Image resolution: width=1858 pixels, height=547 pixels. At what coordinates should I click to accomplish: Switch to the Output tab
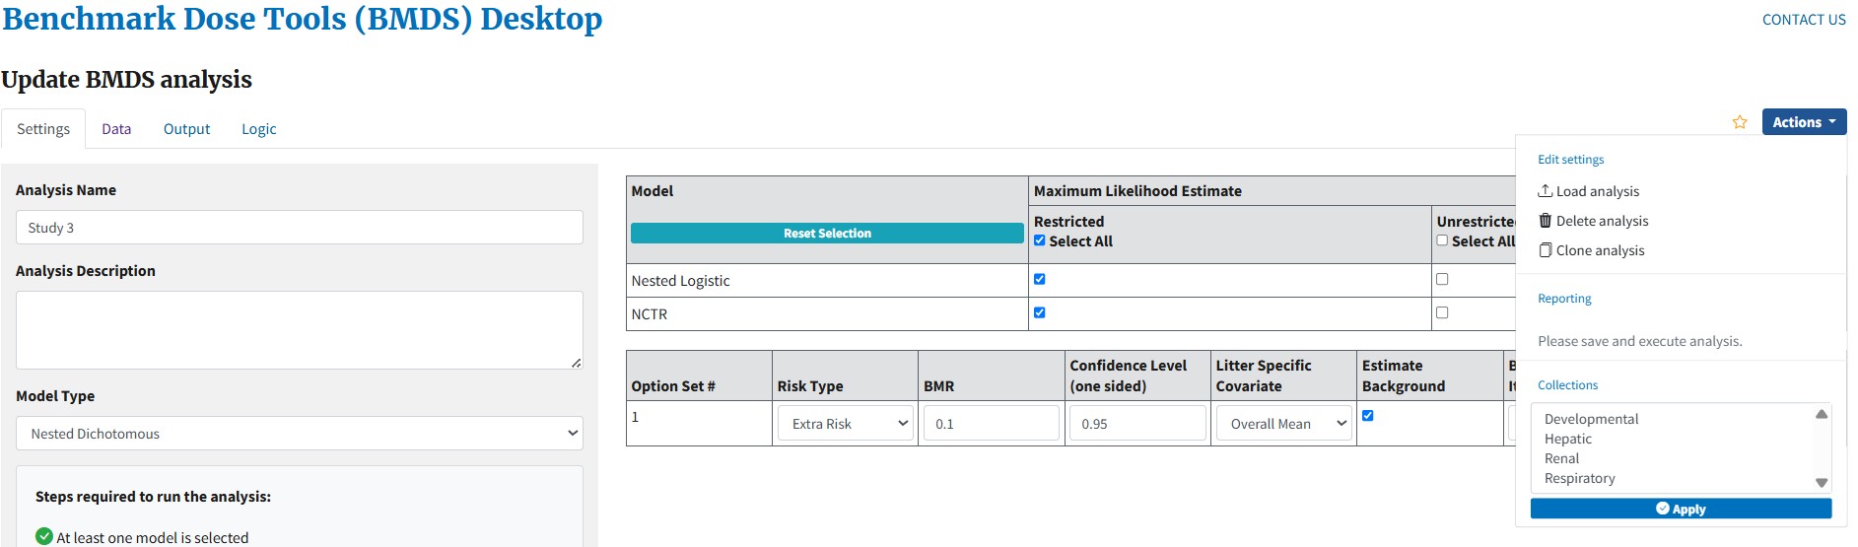[186, 129]
